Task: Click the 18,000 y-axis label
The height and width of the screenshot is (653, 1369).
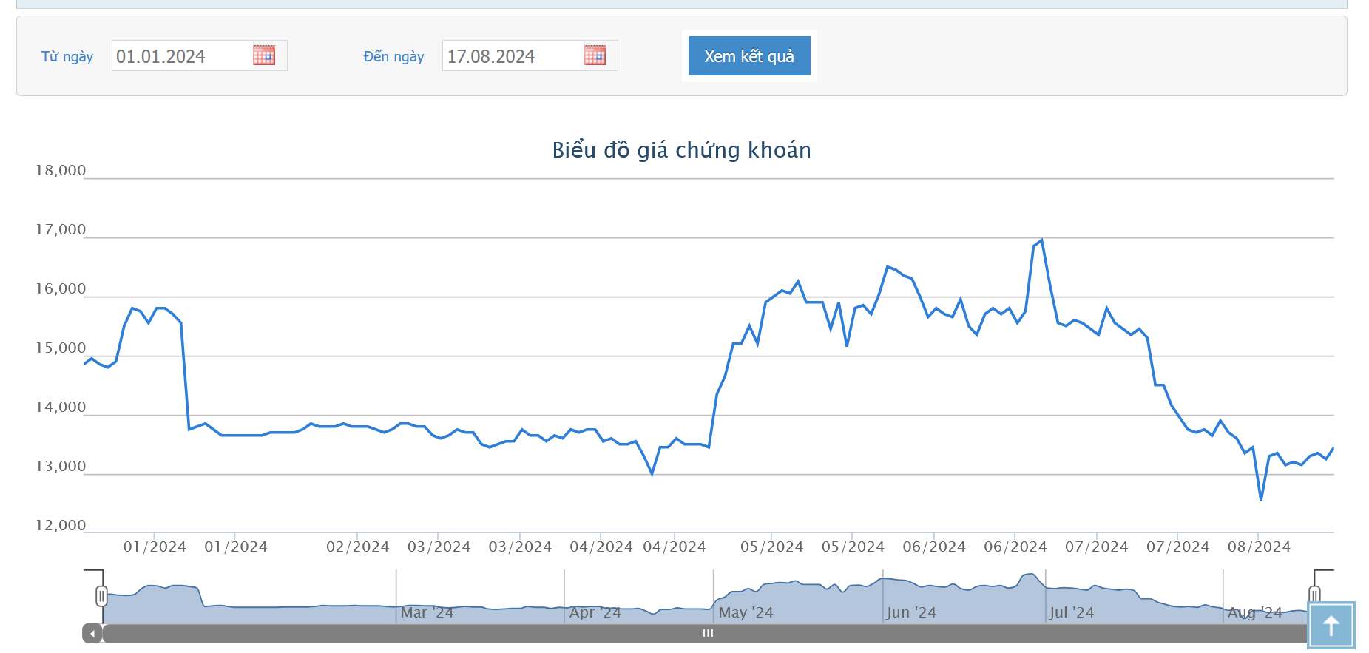Action: click(61, 171)
